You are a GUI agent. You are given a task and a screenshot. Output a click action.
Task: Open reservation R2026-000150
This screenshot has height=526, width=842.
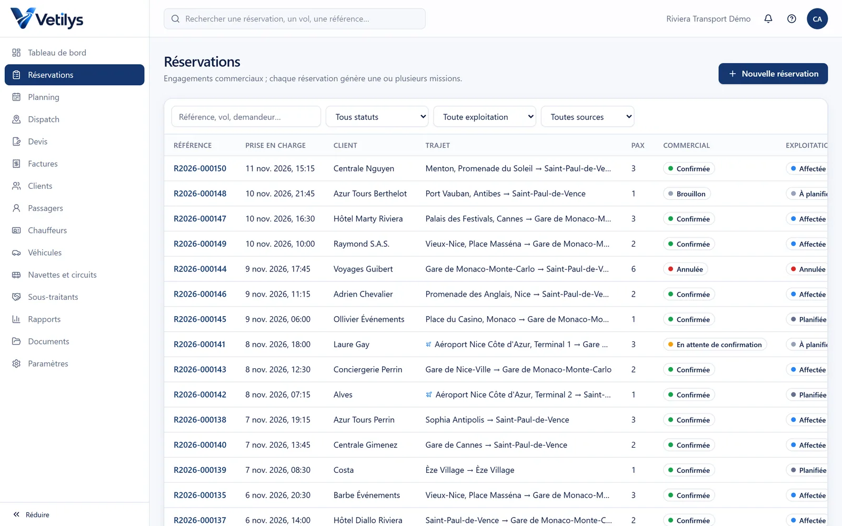(200, 168)
